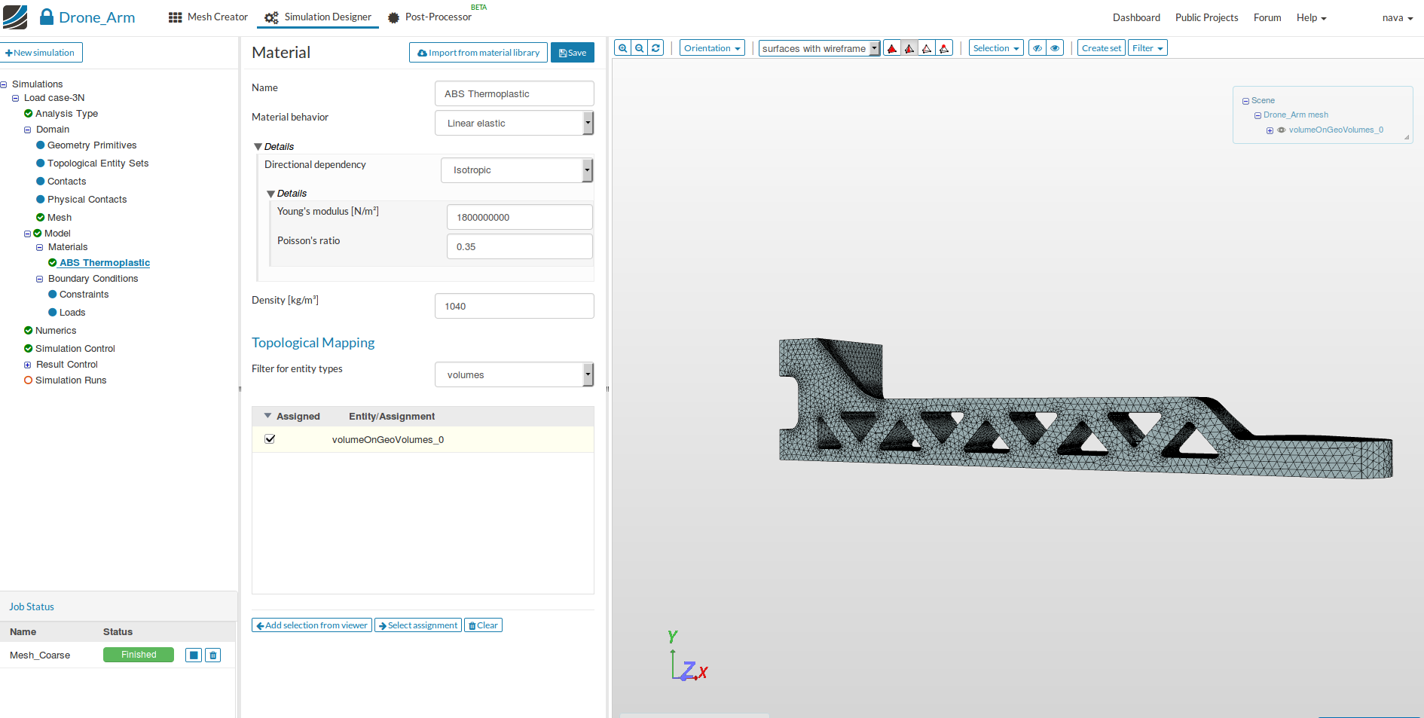1424x718 pixels.
Task: Click the green check beside ABS Thermoplastic
Action: coord(53,262)
